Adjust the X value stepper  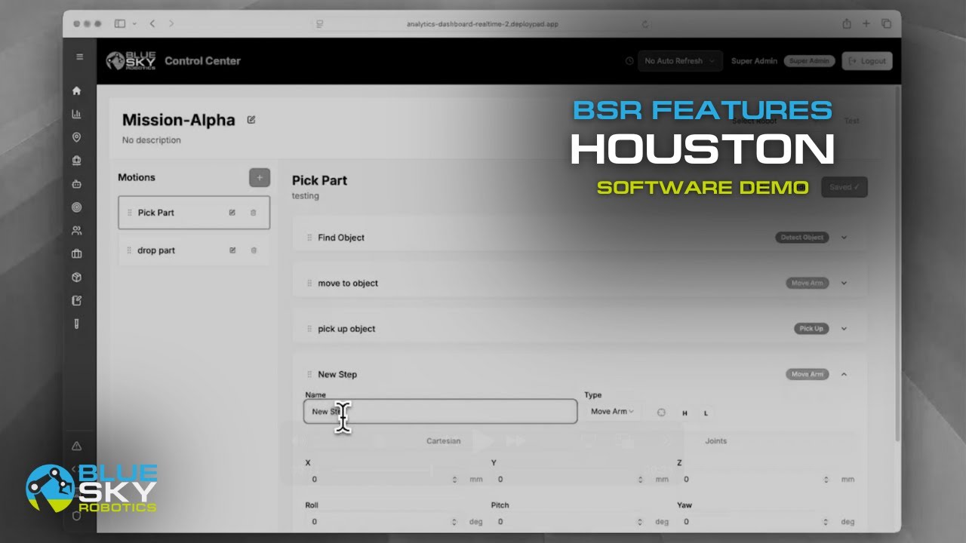(455, 480)
